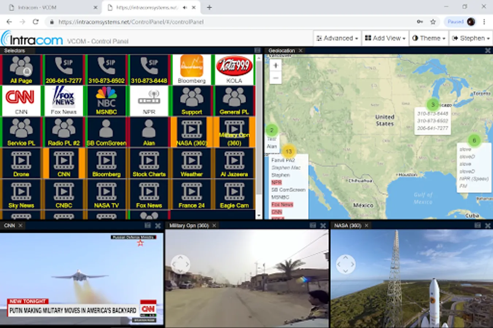This screenshot has height=328, width=493.
Task: Open the Drone video tile
Action: pos(21,163)
